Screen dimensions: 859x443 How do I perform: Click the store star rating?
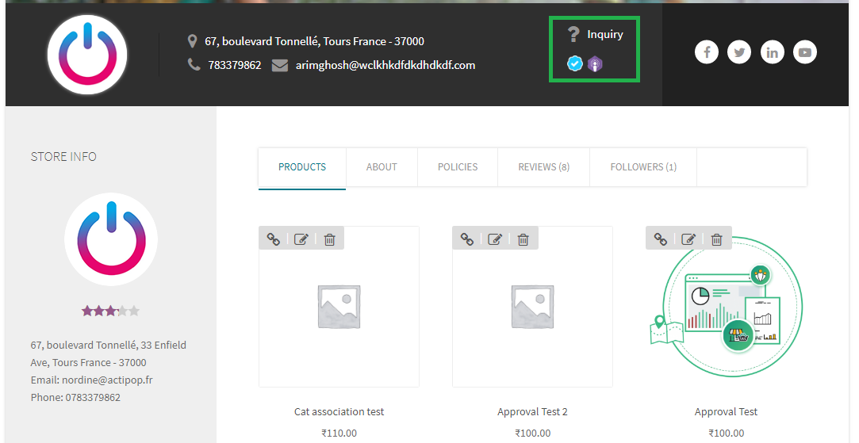click(x=111, y=311)
